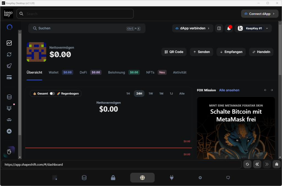Open the fox head icon in the sidebar
Screen dimensions: 282x186
tap(9, 108)
